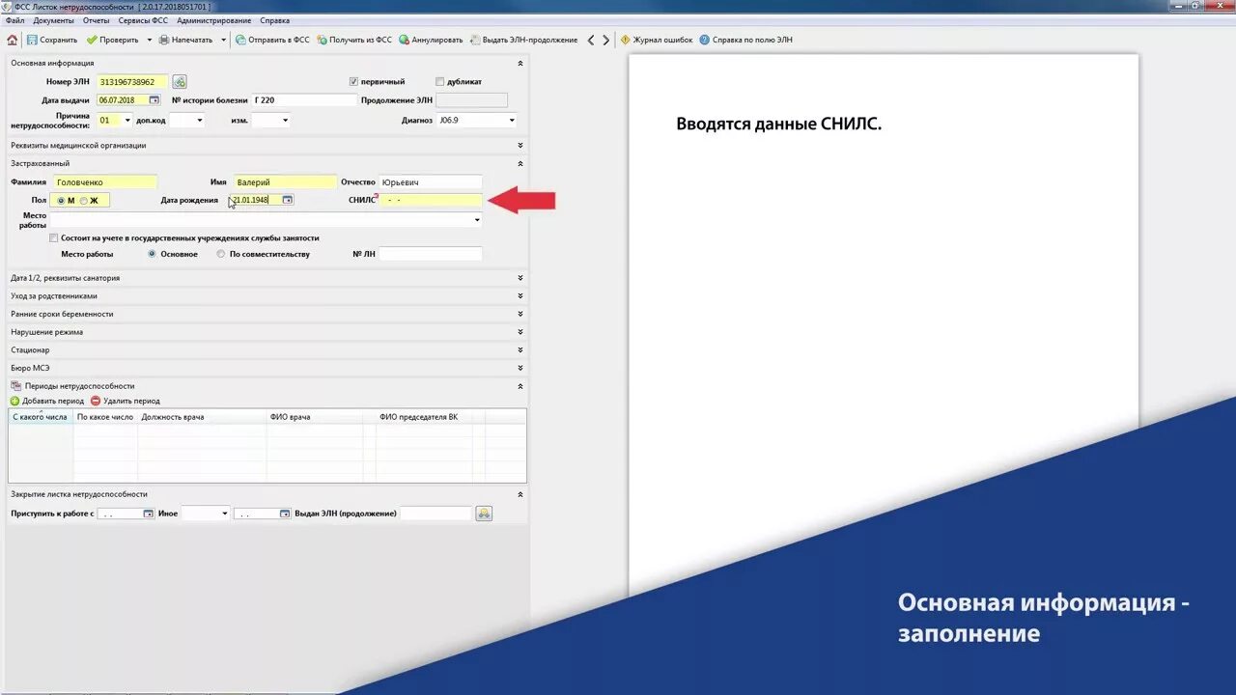This screenshot has height=695, width=1236.
Task: Open the Отчеты menu
Action: point(97,20)
